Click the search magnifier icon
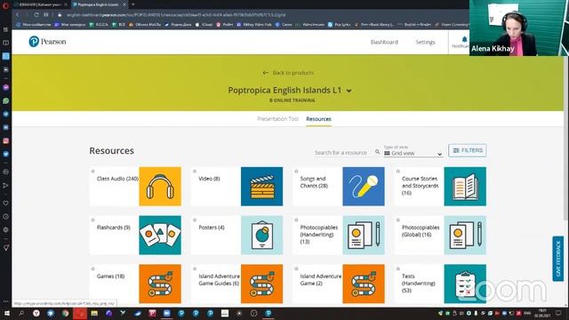This screenshot has height=320, width=569. (377, 152)
